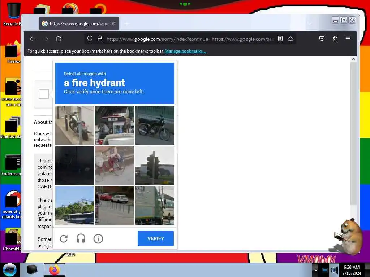
Task: Open the taskbar clock 6:38 AM
Action: (x=352, y=270)
